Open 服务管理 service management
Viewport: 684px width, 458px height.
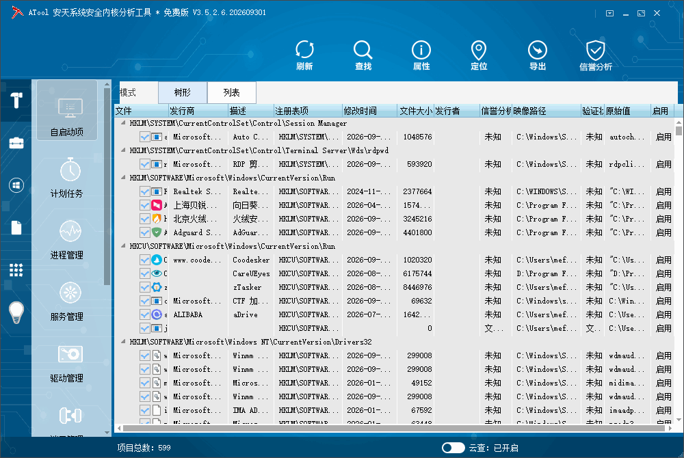click(67, 301)
